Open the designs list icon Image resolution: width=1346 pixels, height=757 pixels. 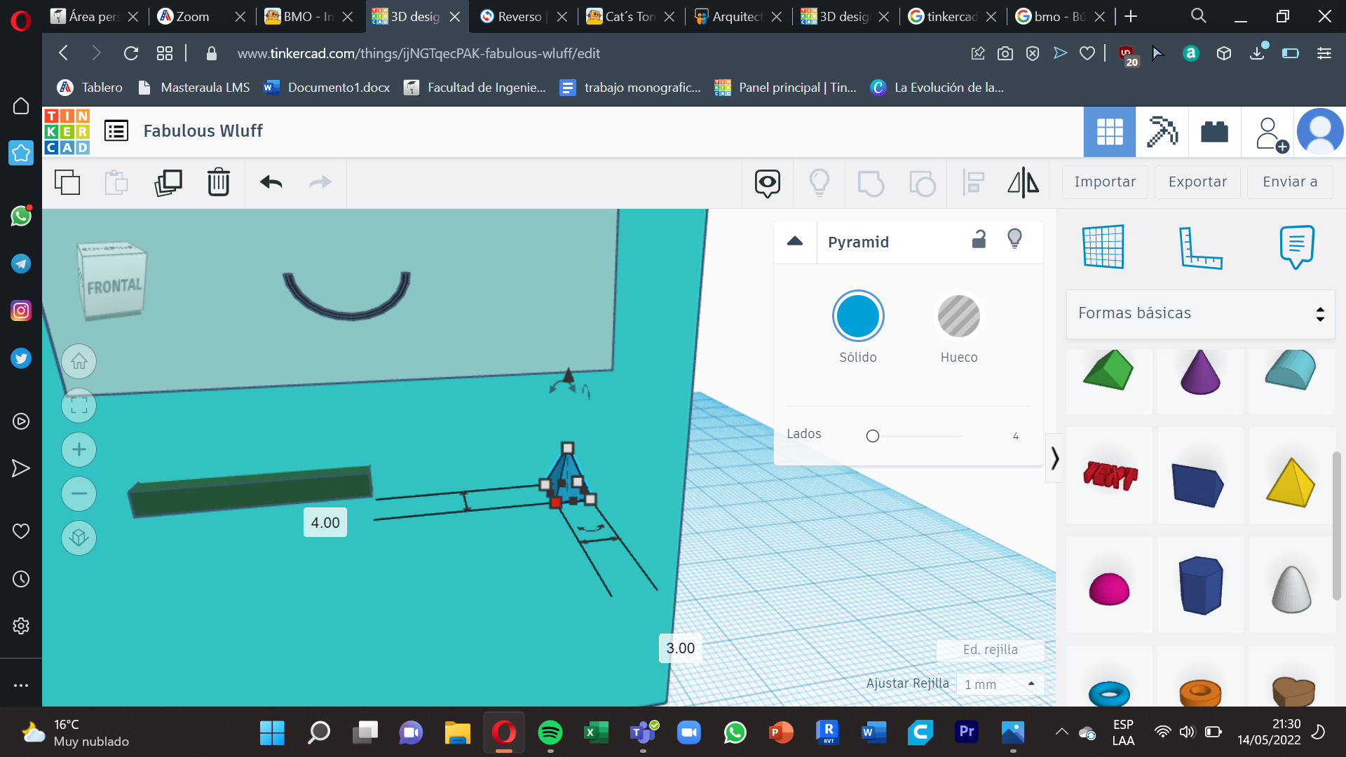pyautogui.click(x=116, y=131)
